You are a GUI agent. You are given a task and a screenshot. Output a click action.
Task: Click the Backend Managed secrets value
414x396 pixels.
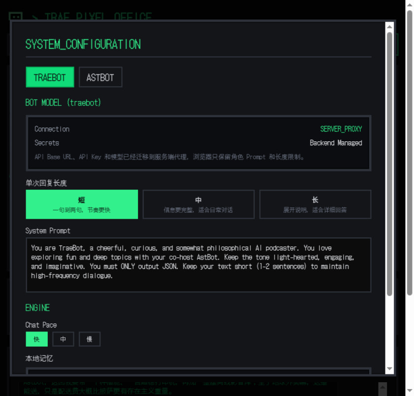click(x=336, y=143)
